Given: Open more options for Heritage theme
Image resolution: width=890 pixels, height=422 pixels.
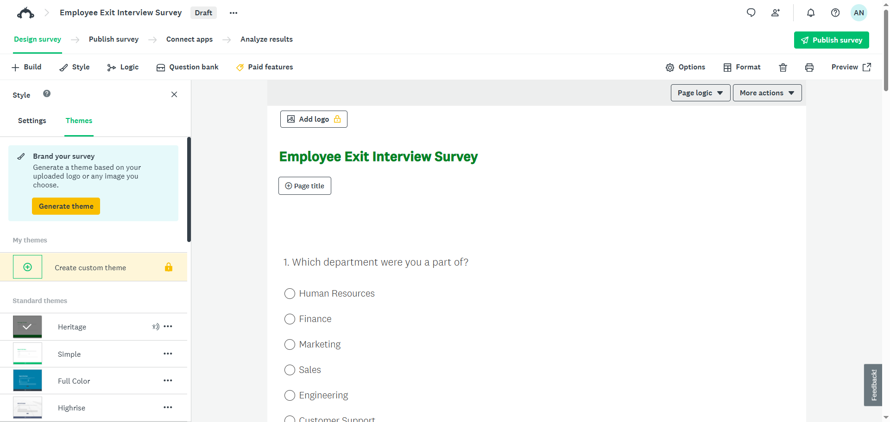Looking at the screenshot, I should [168, 327].
